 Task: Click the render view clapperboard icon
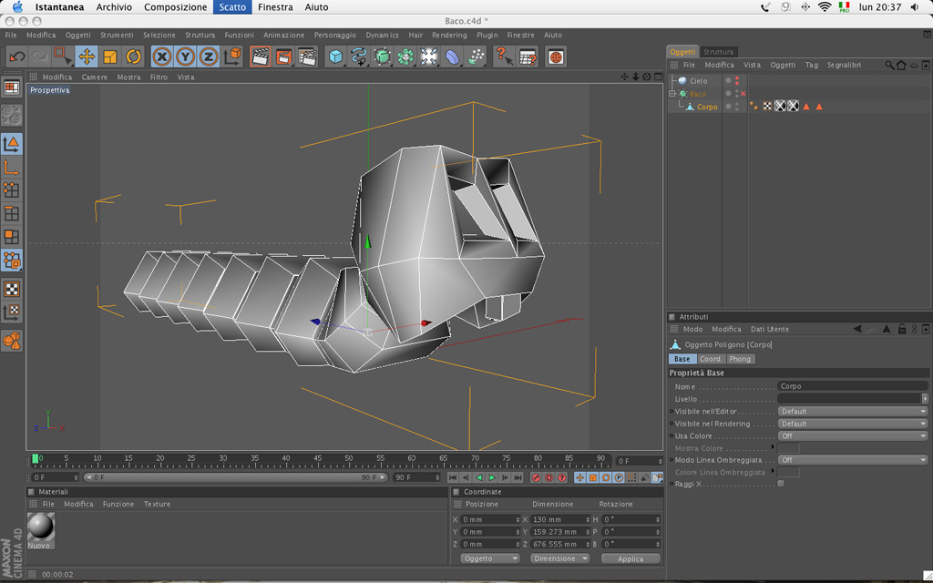click(x=260, y=56)
